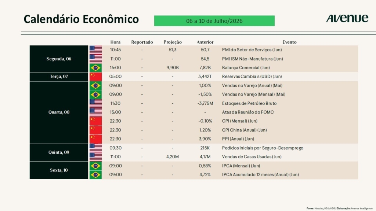Click the event Reservas Cambiais (USD) (Jun)

tap(252, 77)
